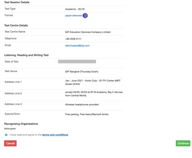
Task: Select the +66 2638 3111 telephone number
Action: click(73, 39)
